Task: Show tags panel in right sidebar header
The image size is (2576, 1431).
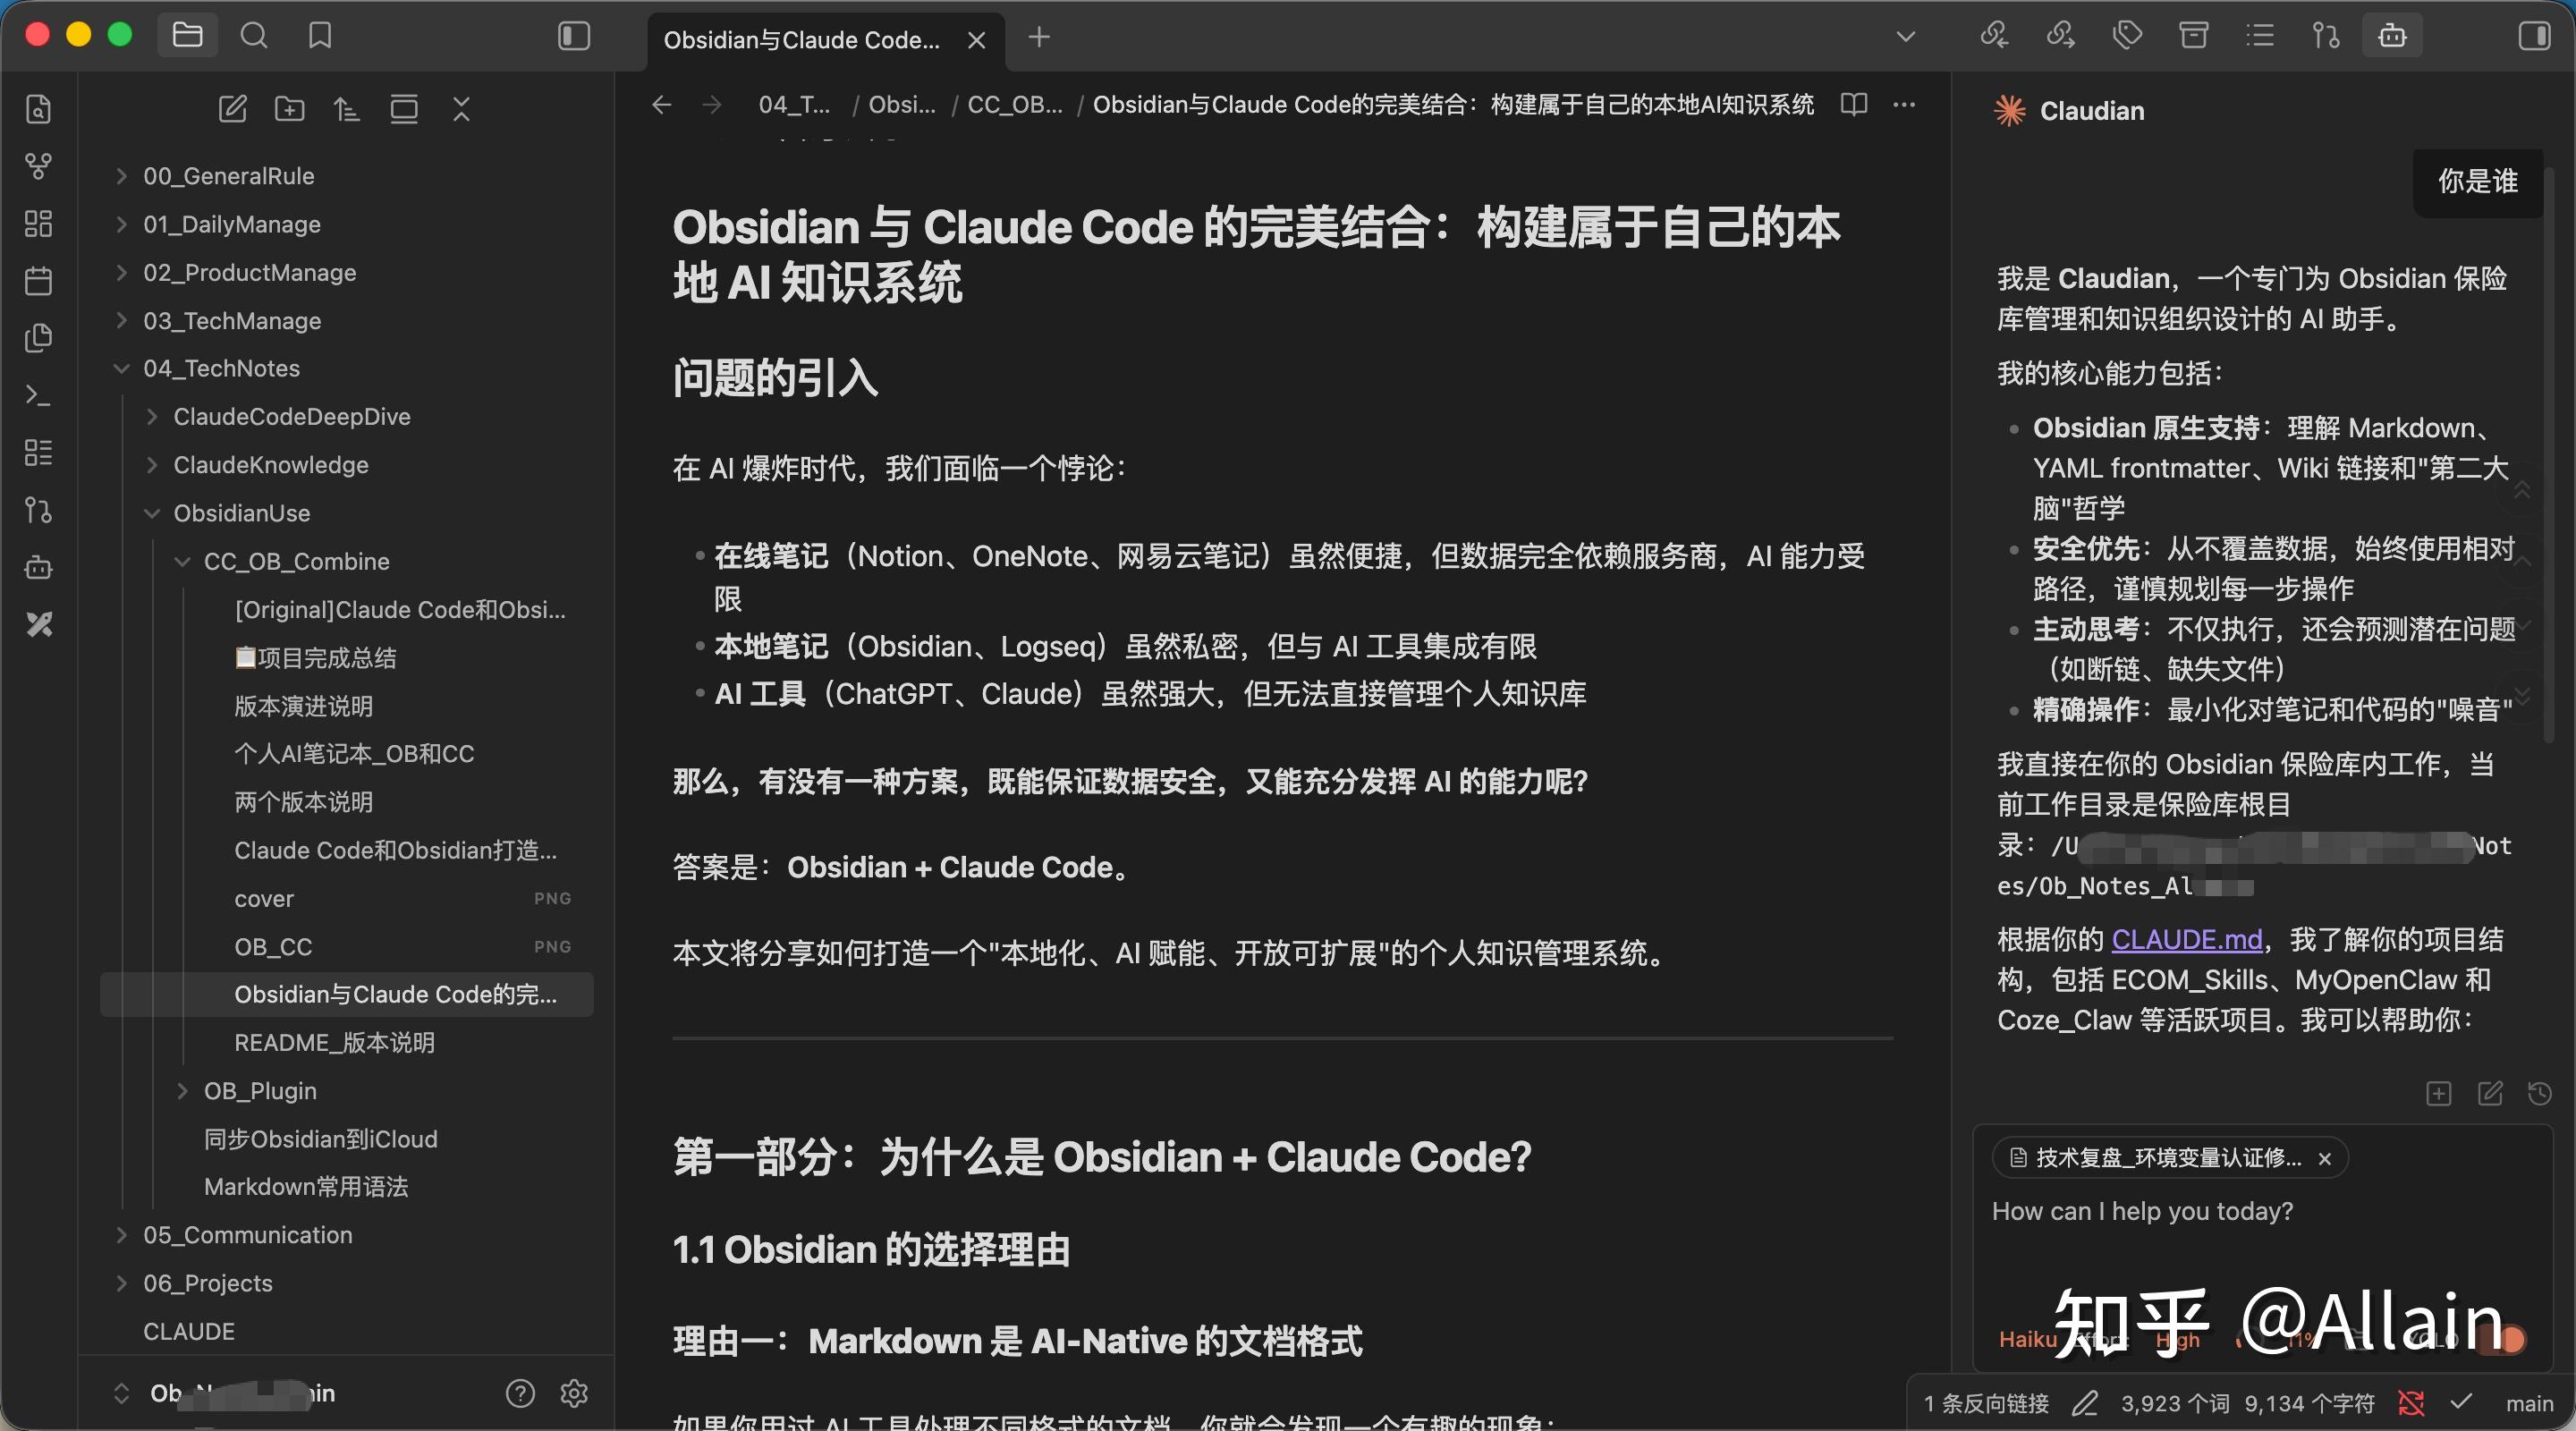Action: pyautogui.click(x=2127, y=36)
